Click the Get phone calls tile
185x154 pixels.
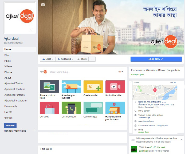point(71,108)
